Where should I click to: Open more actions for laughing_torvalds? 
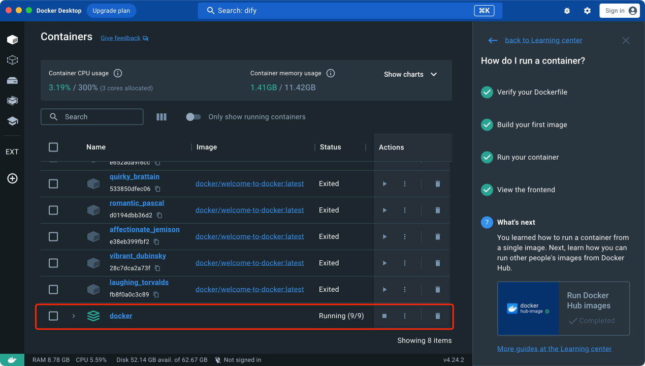coord(405,289)
